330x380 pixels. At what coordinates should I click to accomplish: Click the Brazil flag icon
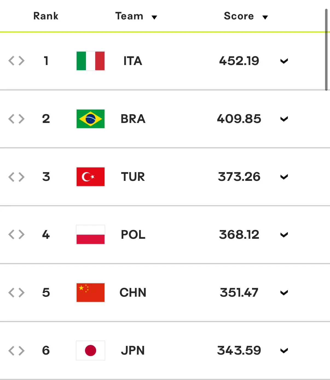coord(91,119)
